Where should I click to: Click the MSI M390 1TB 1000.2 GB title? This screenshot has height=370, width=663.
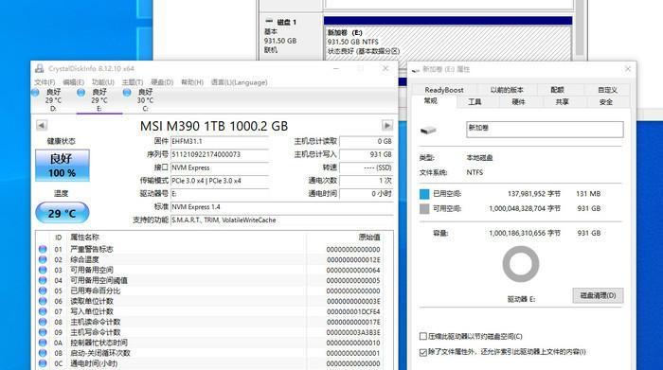[214, 126]
